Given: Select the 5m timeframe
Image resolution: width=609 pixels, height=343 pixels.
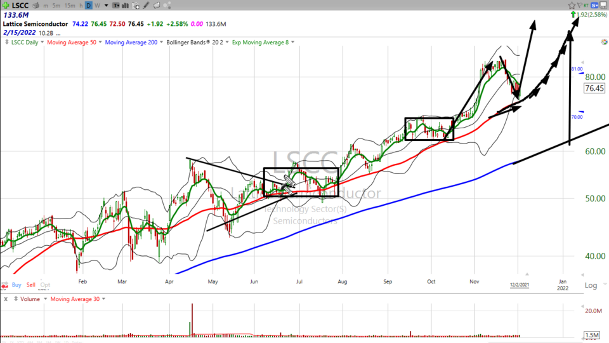Looking at the screenshot, I should coord(56,6).
